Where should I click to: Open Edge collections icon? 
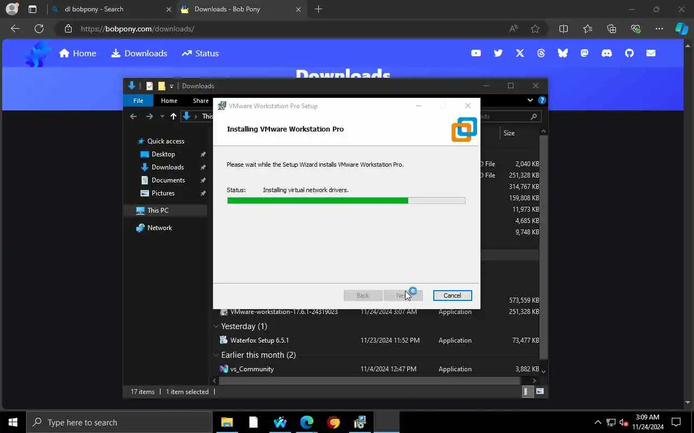pos(612,29)
